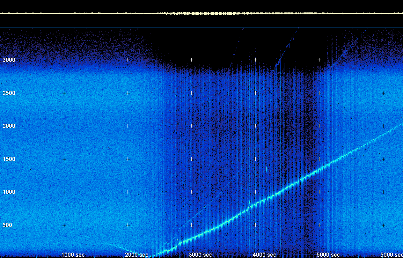Click grid cross at 5000 sec, 500 level
This screenshot has width=403, height=258.
tap(319, 225)
